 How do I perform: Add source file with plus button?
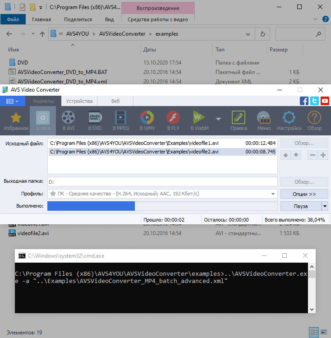point(323,155)
